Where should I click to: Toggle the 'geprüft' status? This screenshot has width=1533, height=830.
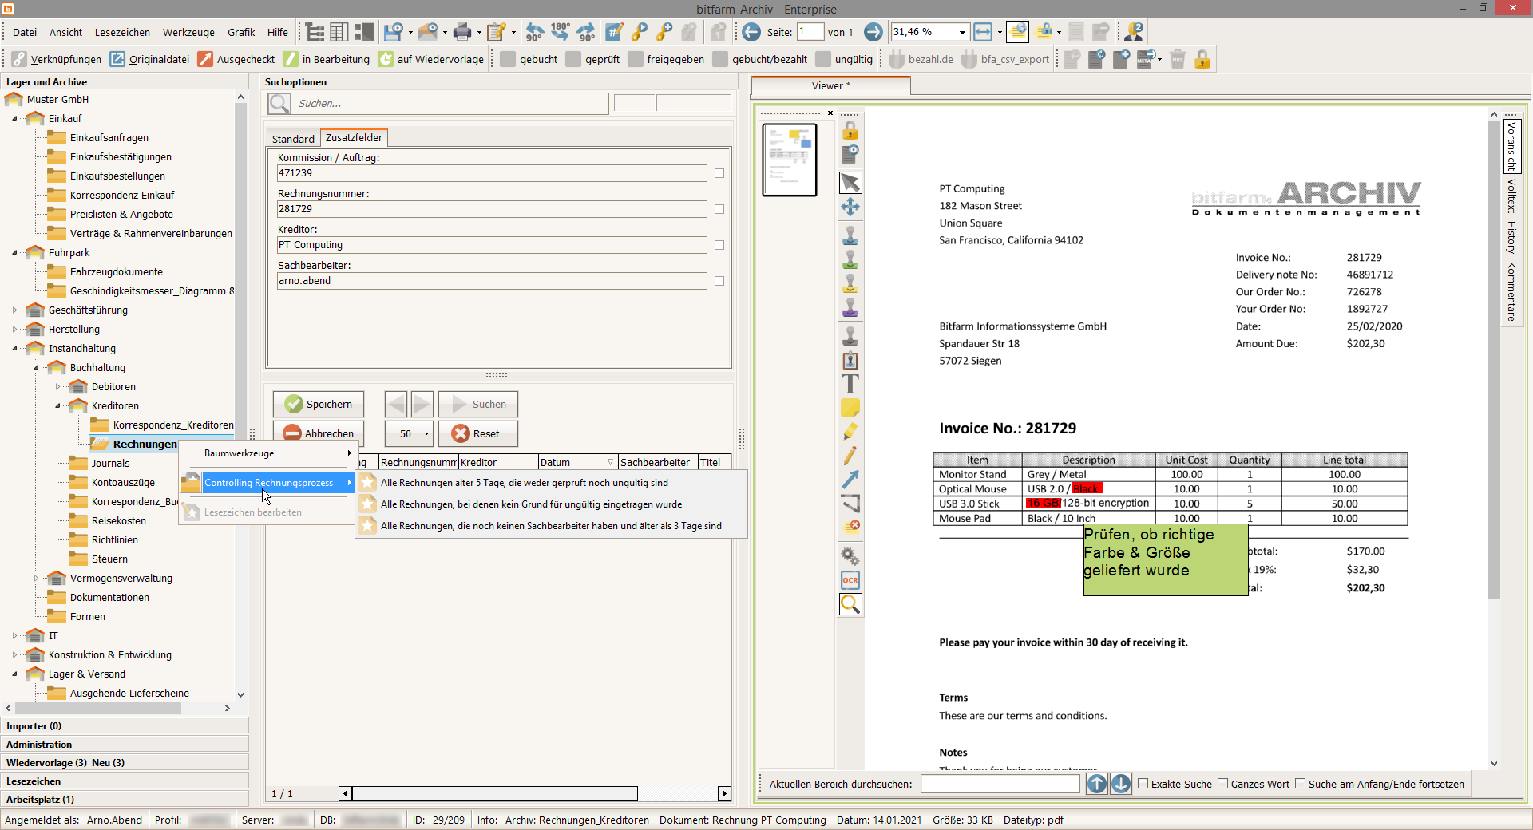(592, 59)
